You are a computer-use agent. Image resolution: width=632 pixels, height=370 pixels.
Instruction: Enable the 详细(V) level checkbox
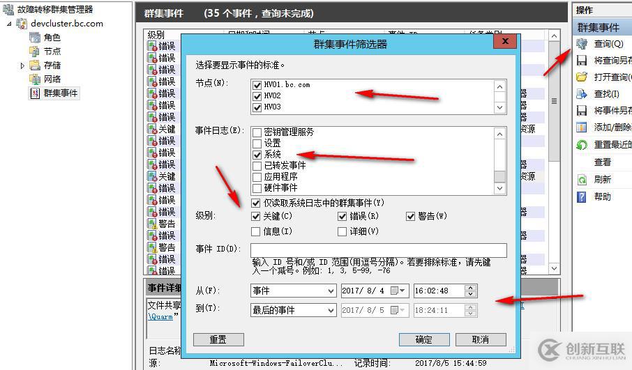pyautogui.click(x=343, y=231)
